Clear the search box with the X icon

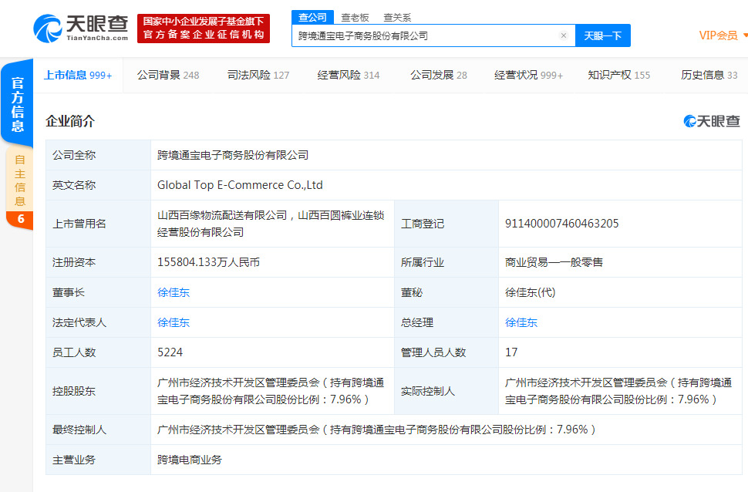pyautogui.click(x=564, y=35)
